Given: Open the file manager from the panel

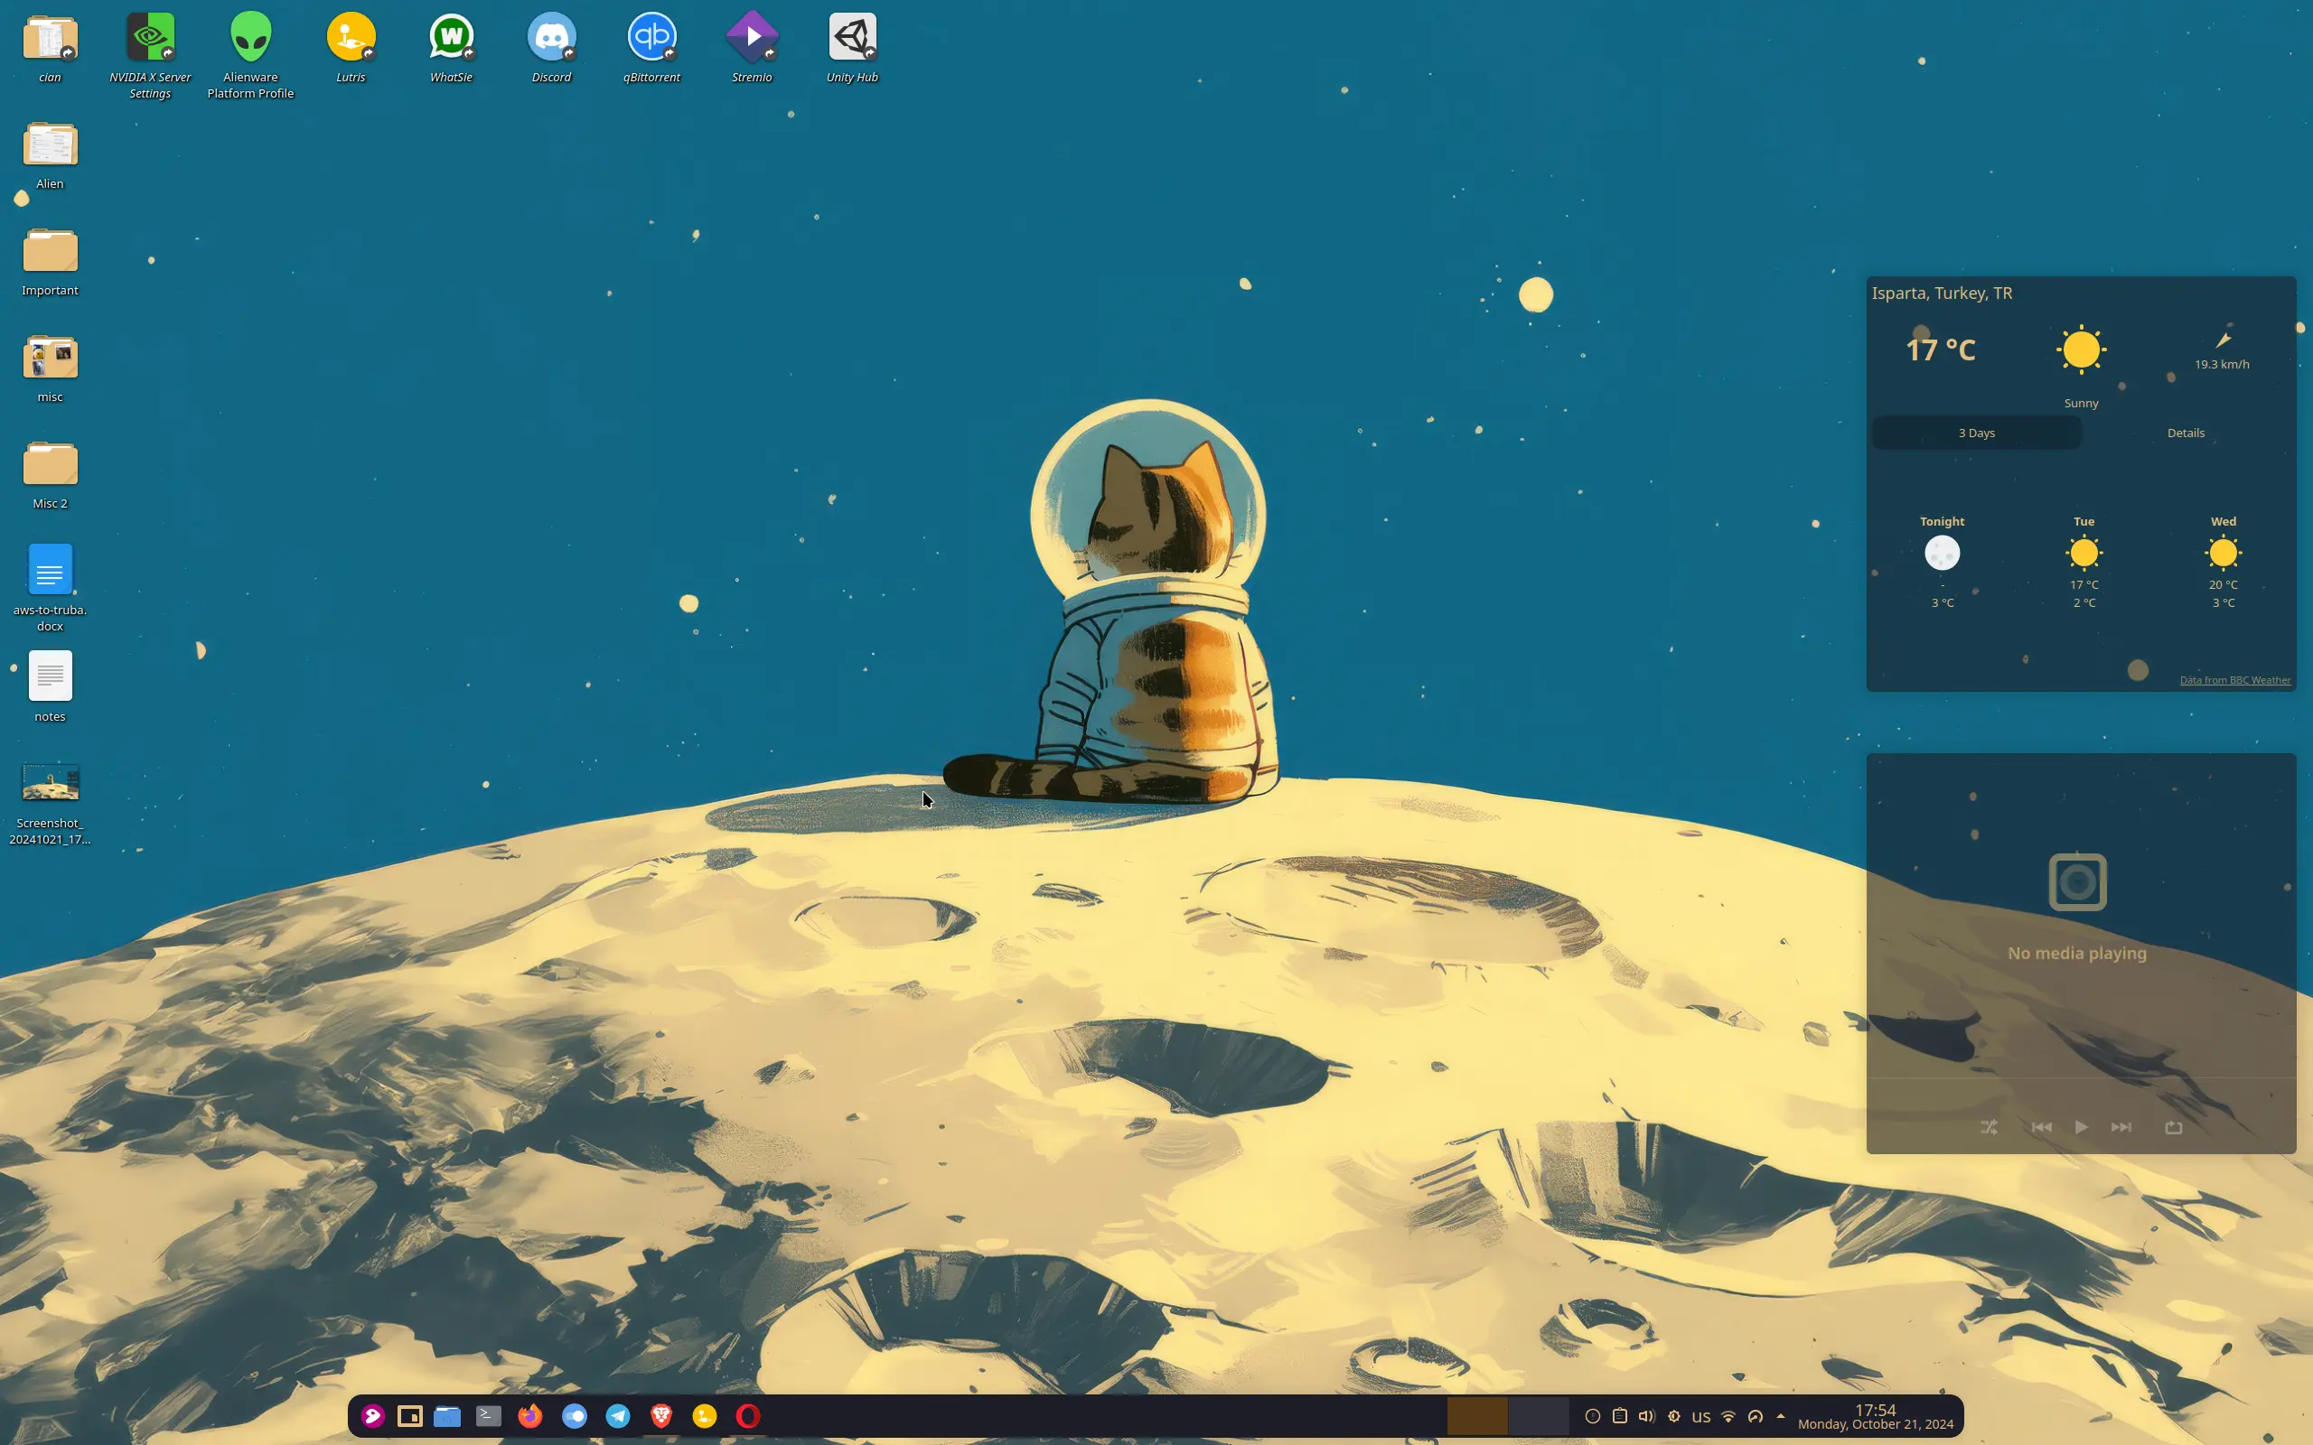Looking at the screenshot, I should pos(447,1416).
